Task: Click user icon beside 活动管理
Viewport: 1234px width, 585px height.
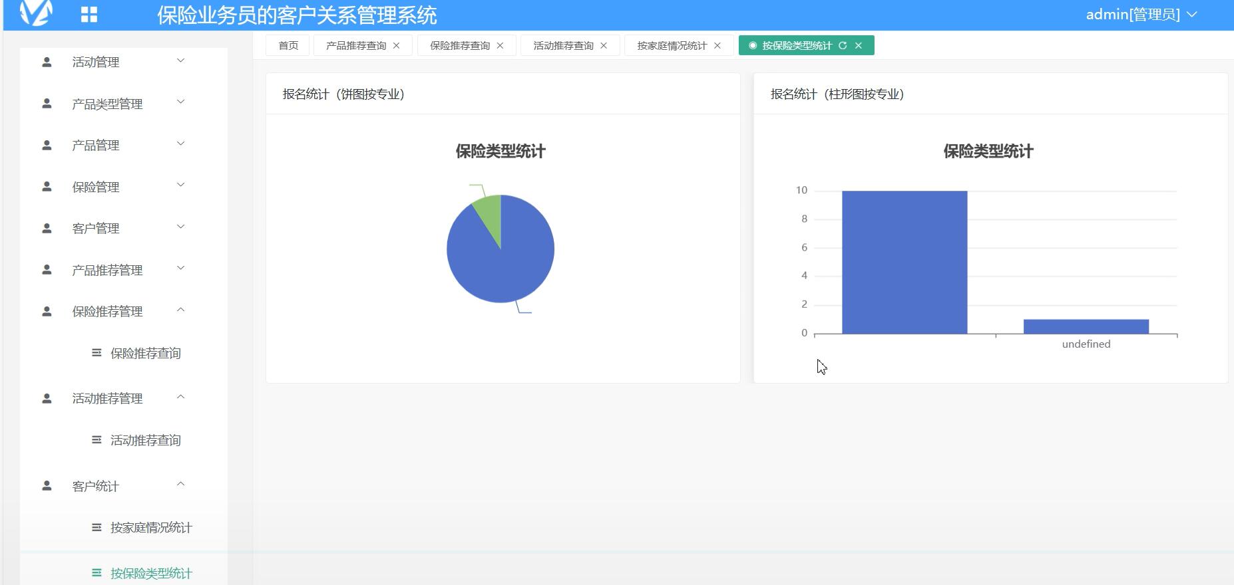Action: click(47, 62)
